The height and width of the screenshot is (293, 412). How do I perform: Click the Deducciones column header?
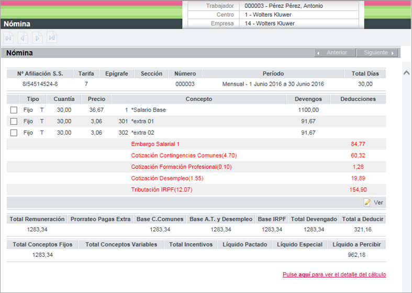click(358, 99)
